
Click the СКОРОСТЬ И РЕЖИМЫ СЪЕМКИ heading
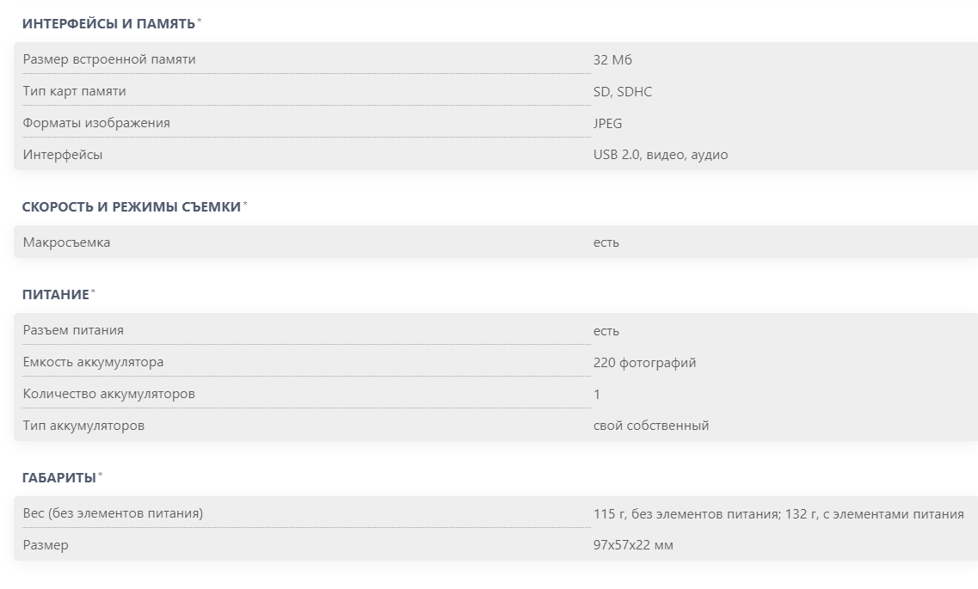(x=132, y=207)
